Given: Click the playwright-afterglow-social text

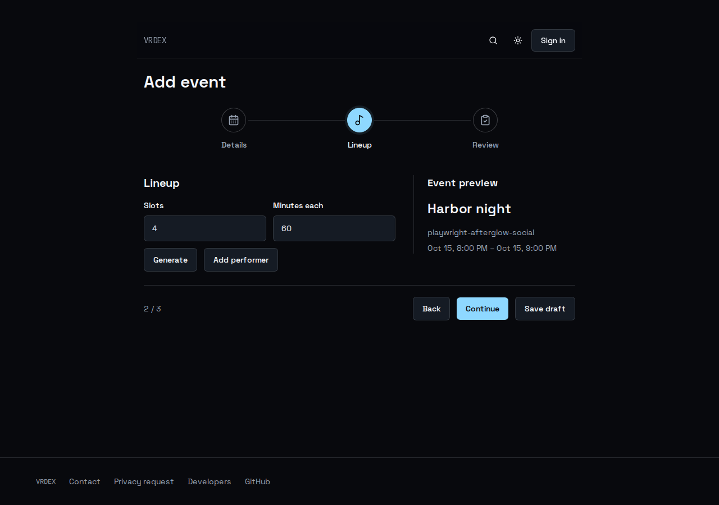Looking at the screenshot, I should [x=481, y=232].
